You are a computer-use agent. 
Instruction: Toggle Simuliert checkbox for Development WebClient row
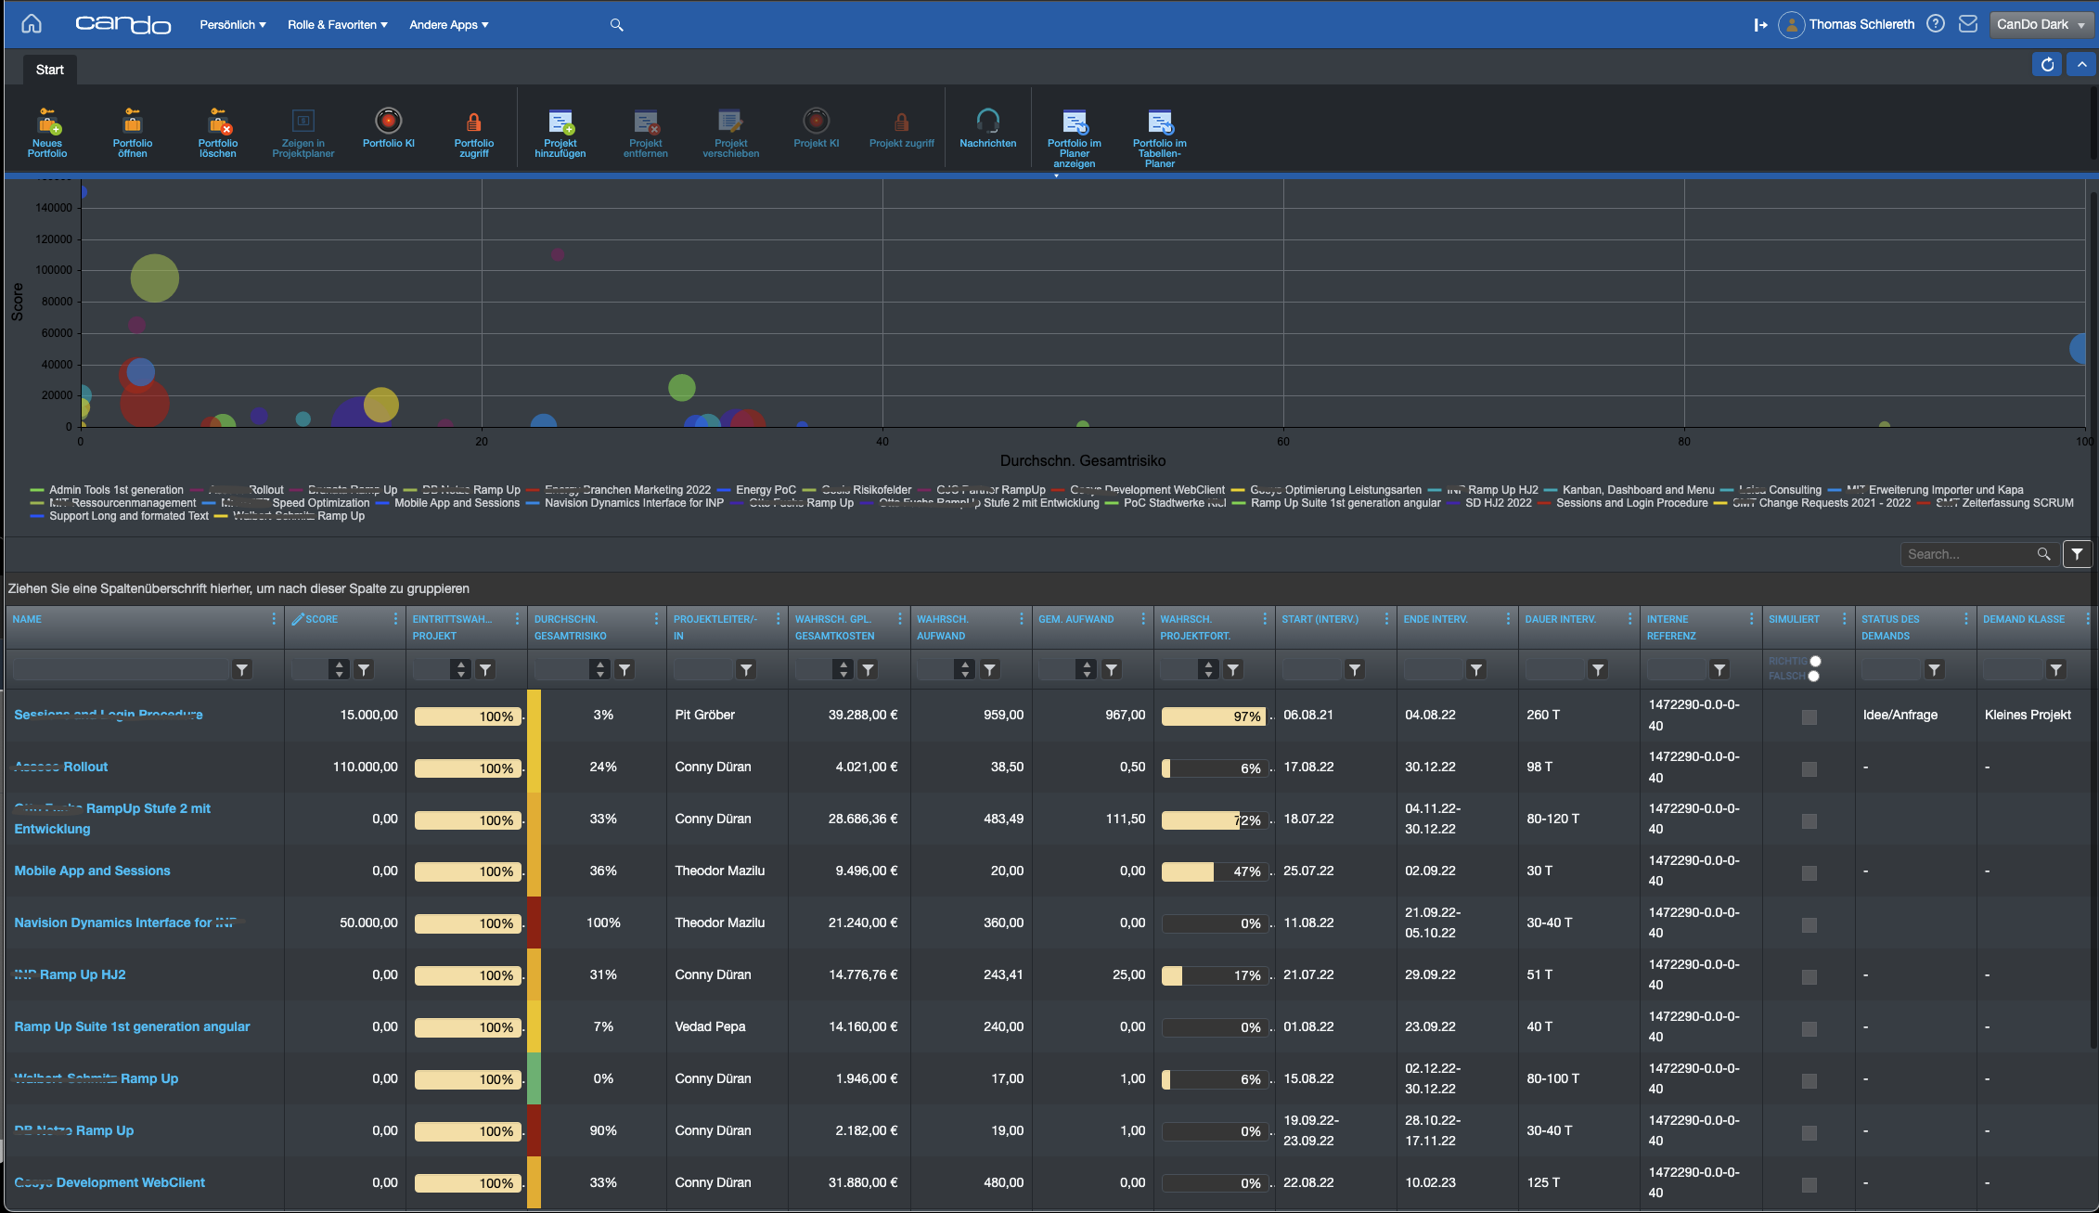click(x=1809, y=1185)
